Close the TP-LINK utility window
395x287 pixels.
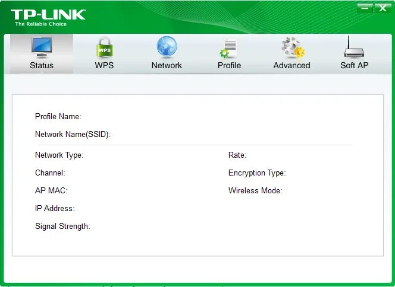tap(383, 8)
